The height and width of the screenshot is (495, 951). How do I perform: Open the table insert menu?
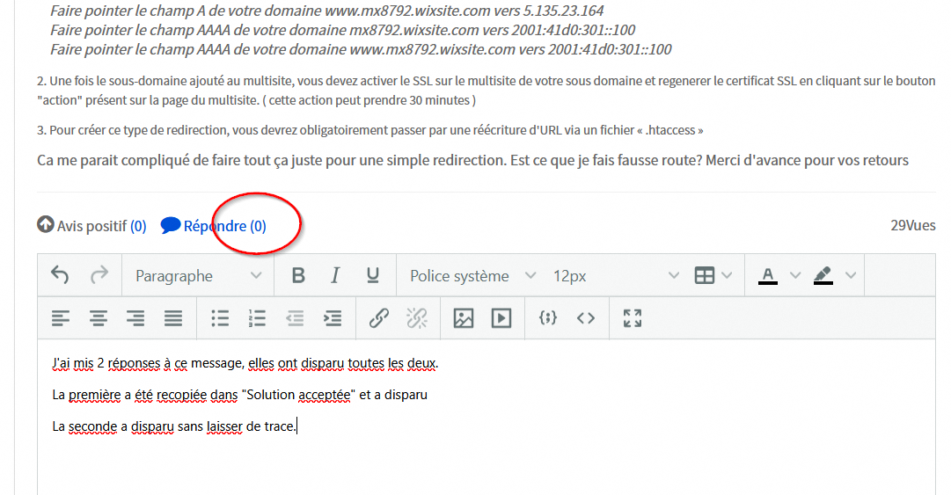click(x=713, y=275)
